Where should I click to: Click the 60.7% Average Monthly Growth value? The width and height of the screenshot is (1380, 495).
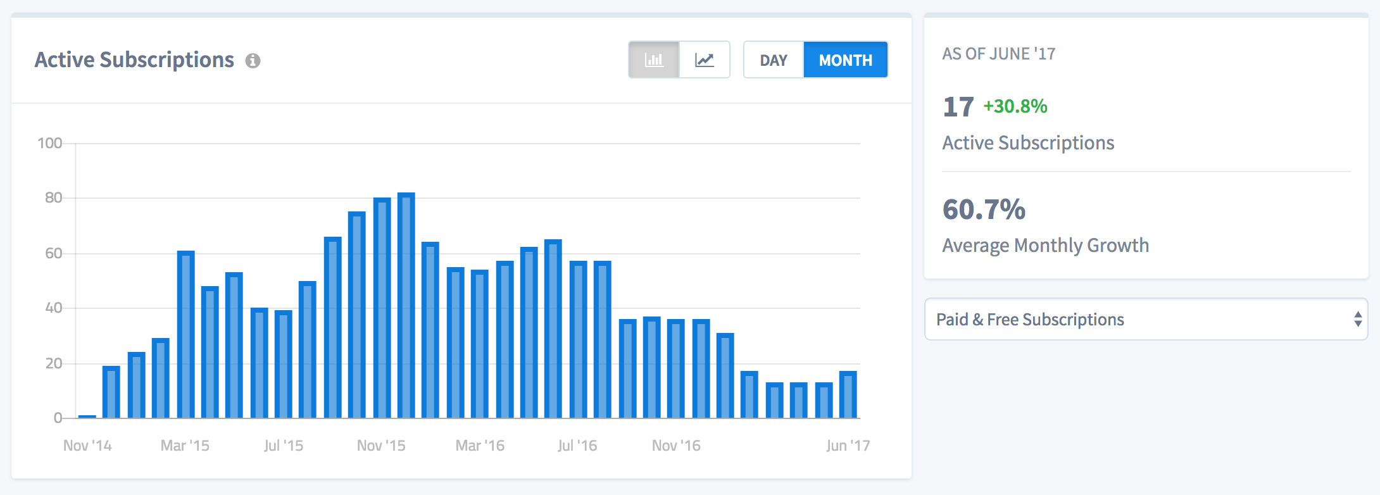pyautogui.click(x=984, y=210)
